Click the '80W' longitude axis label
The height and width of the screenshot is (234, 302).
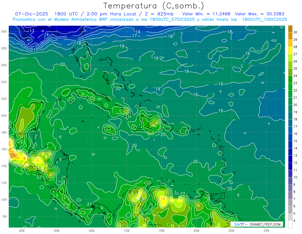coord(92,231)
